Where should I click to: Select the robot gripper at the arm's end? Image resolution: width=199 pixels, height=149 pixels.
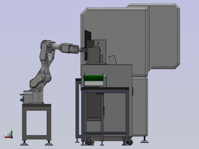84,50
